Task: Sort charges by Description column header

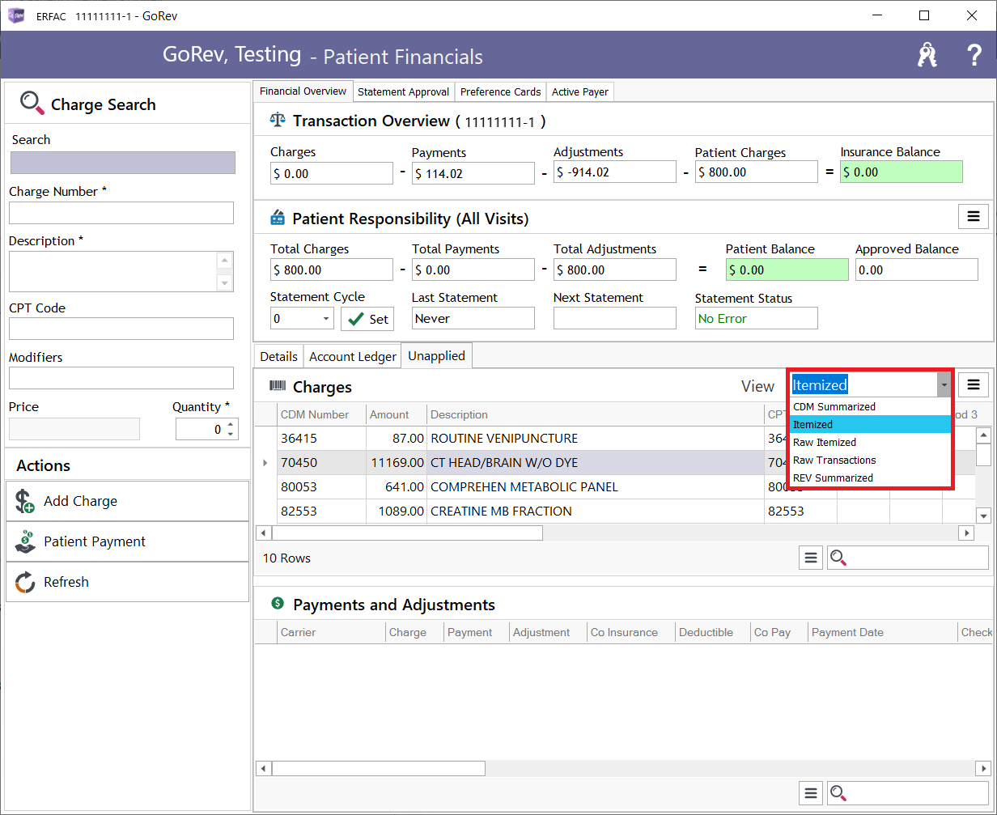Action: pyautogui.click(x=596, y=414)
